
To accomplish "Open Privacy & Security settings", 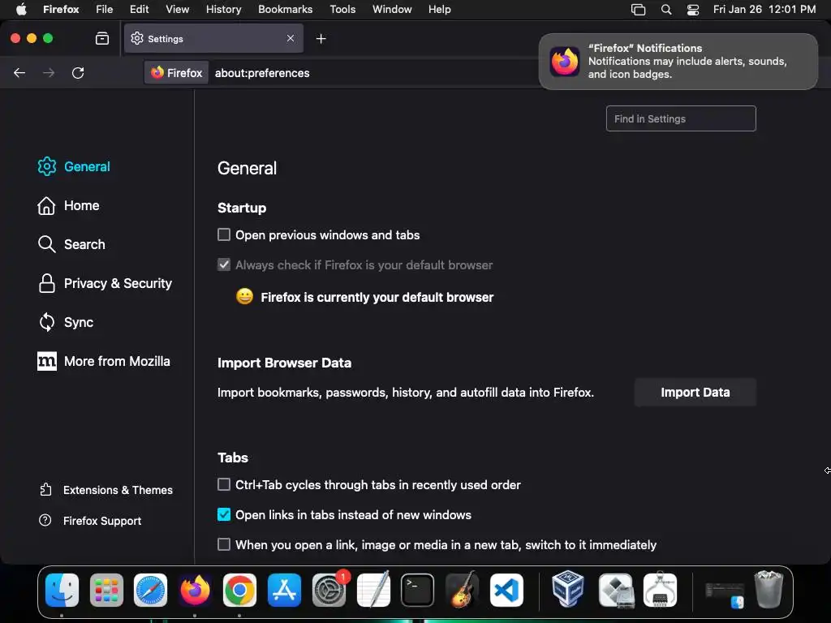I will coord(105,283).
